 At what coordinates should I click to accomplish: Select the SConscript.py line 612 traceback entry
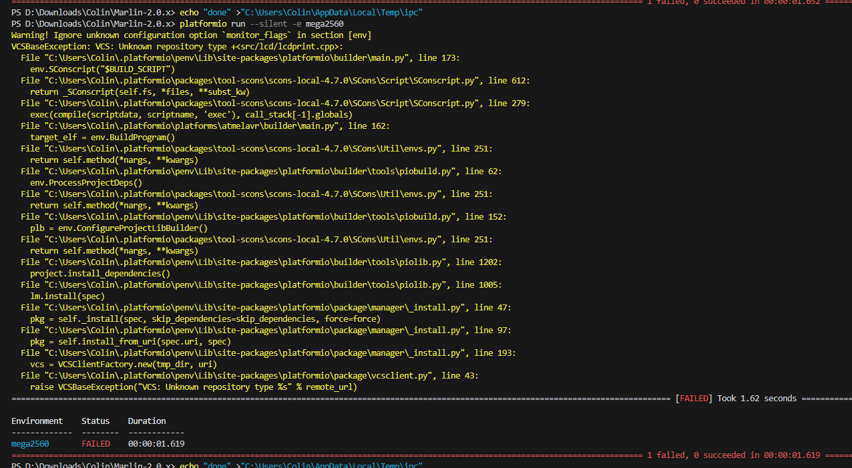(275, 80)
